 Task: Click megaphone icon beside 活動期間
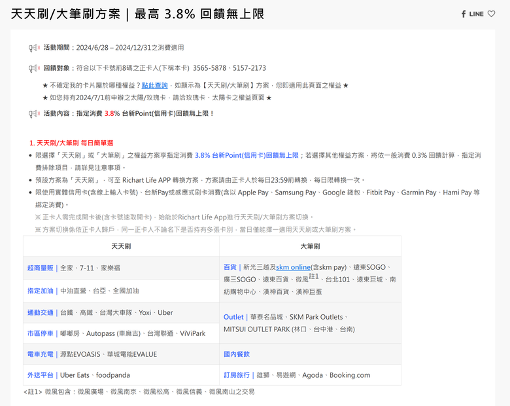click(34, 48)
